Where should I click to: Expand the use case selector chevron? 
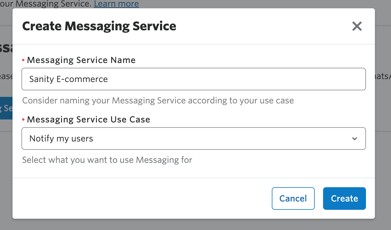pos(354,138)
